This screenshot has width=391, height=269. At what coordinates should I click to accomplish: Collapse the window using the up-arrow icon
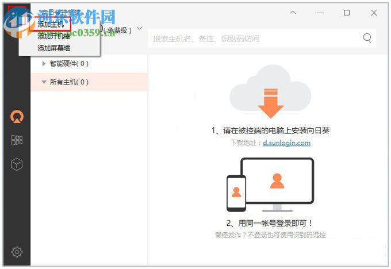pos(293,12)
